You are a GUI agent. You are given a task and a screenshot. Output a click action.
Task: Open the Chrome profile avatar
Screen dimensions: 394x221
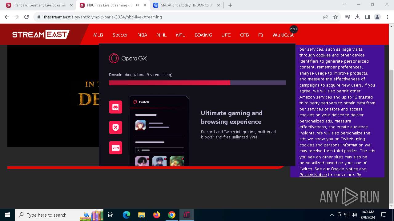click(x=377, y=17)
